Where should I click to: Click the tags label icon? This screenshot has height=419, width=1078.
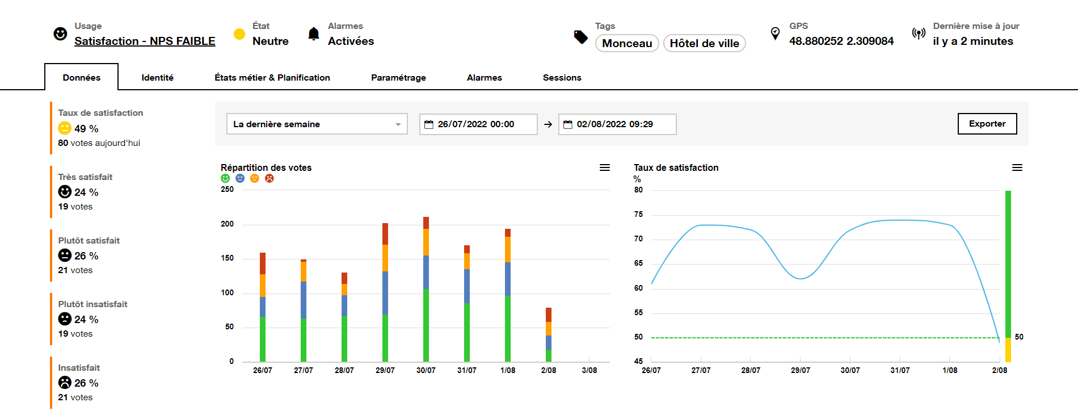coord(580,37)
